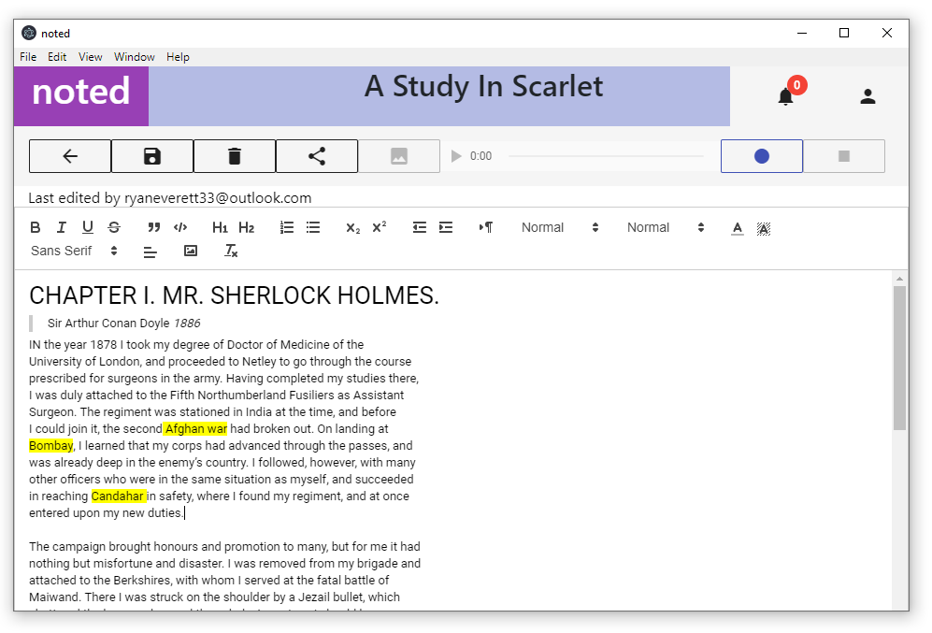Close the noted window
Image resolution: width=932 pixels, height=633 pixels.
(x=887, y=34)
